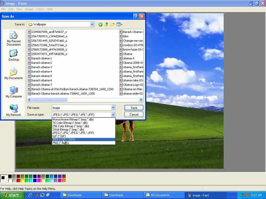
Task: Pick the yellow color swatch in palette
Action: tap(22, 181)
